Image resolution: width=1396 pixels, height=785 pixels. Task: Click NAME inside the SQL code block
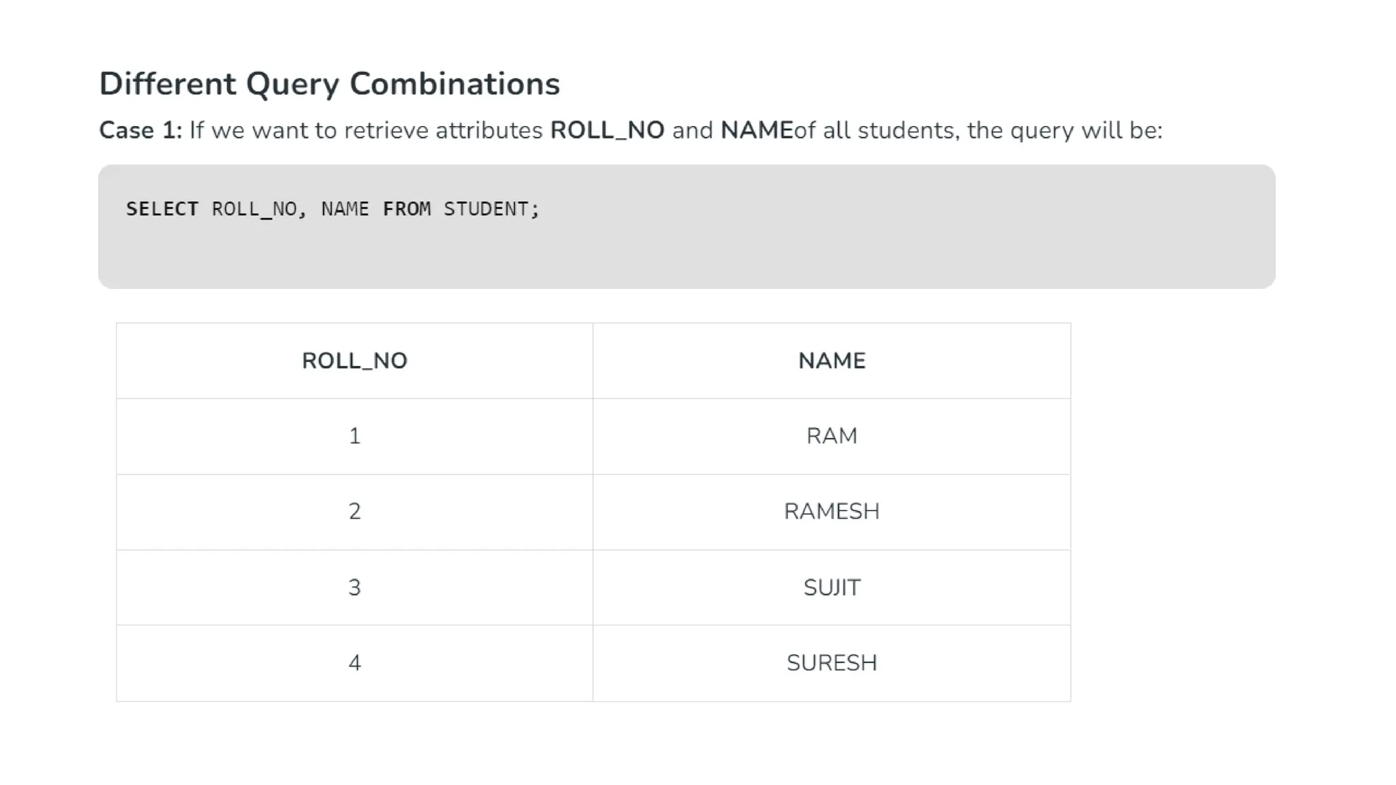click(345, 209)
